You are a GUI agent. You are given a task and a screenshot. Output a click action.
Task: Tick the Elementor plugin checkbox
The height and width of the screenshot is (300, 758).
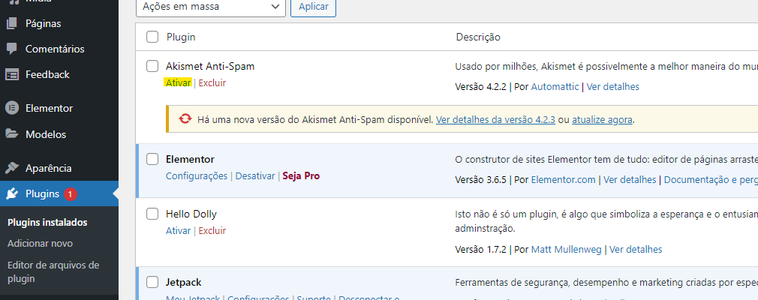click(152, 159)
